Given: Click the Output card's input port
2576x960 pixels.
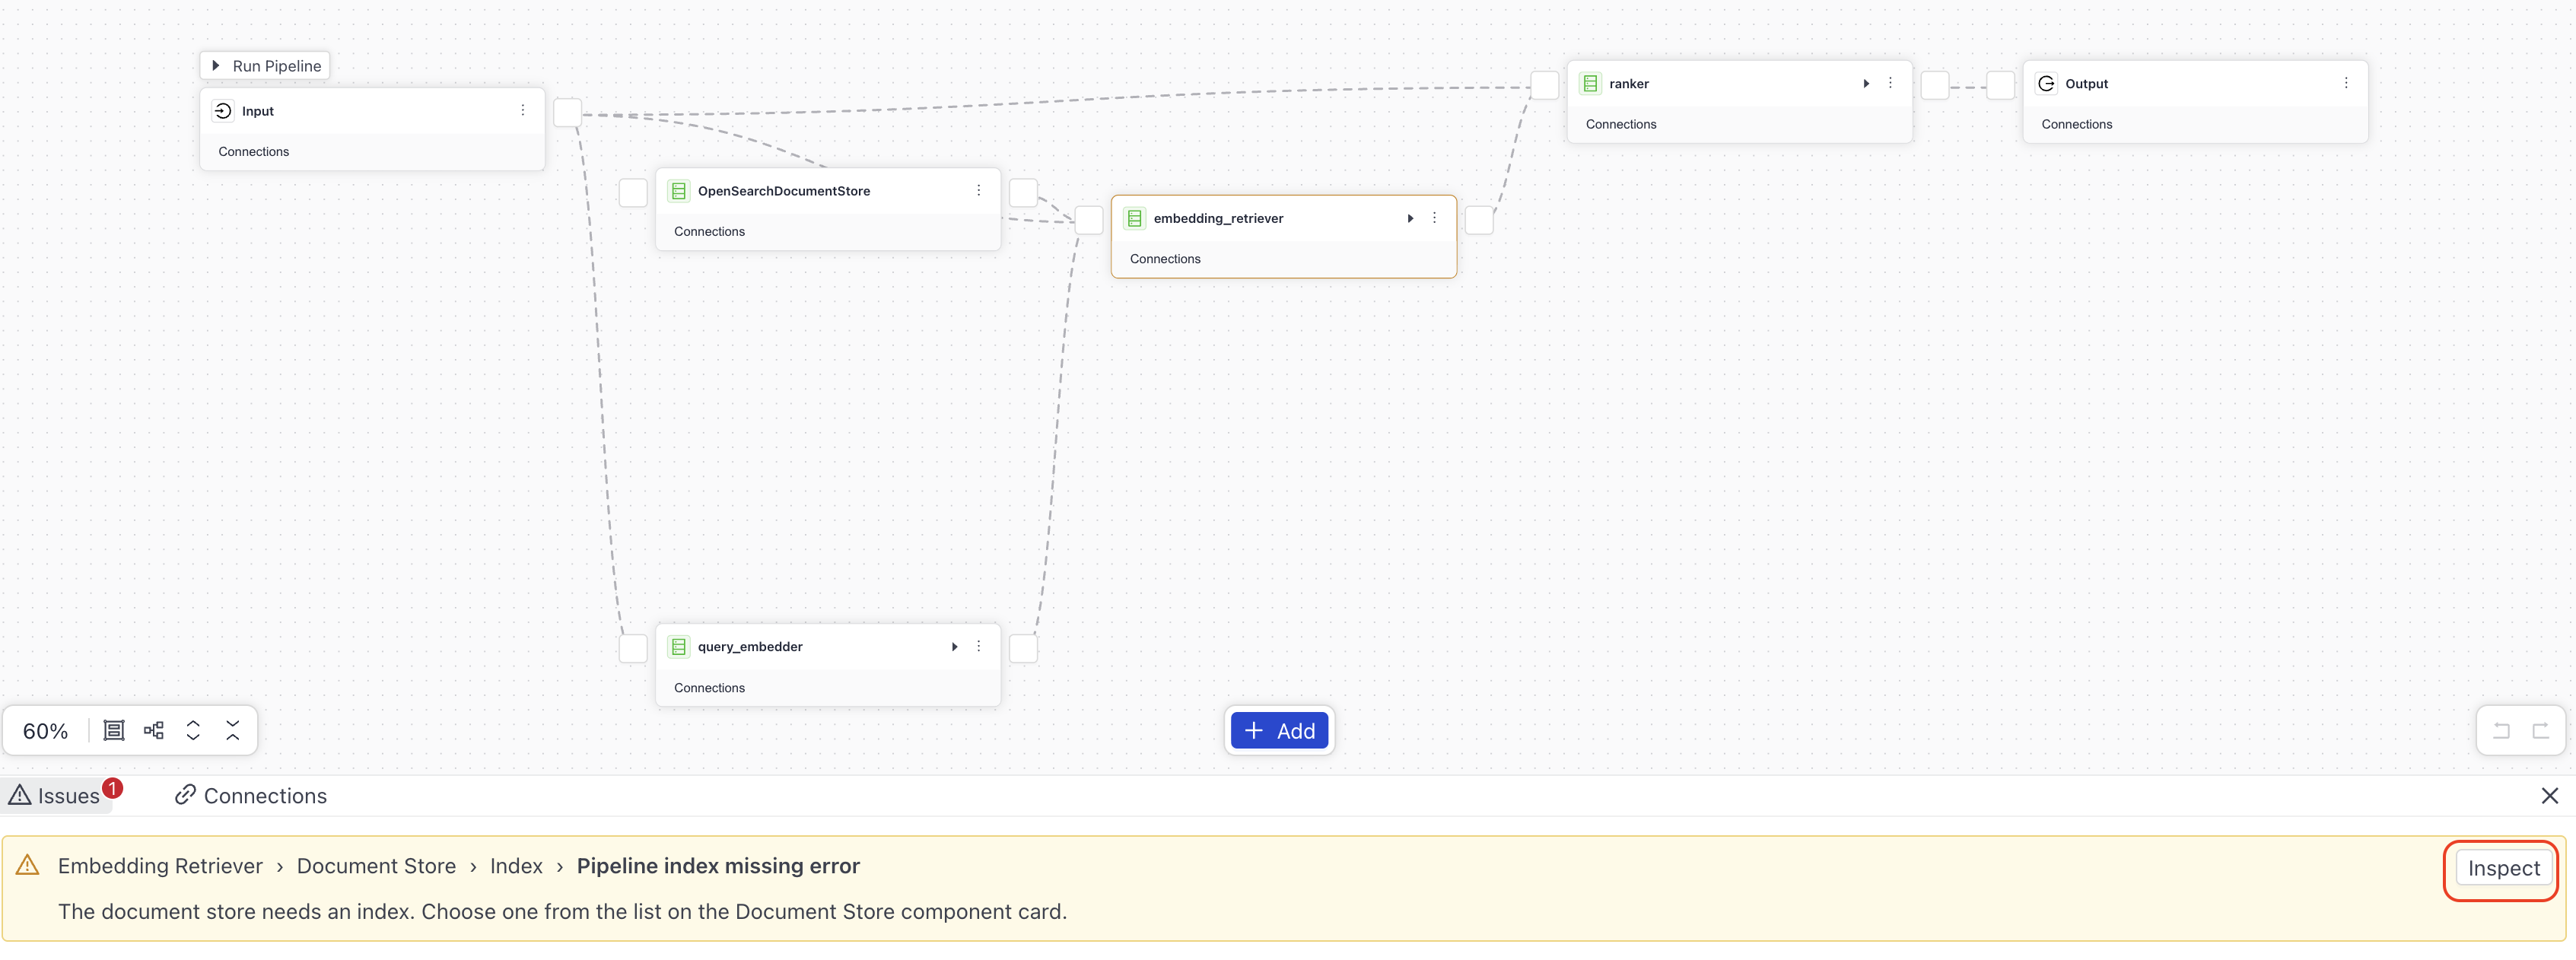Looking at the screenshot, I should [x=2000, y=85].
